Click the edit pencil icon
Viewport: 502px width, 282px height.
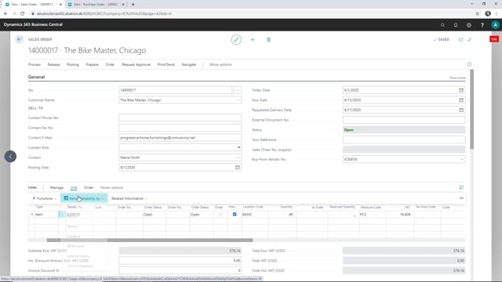click(236, 40)
